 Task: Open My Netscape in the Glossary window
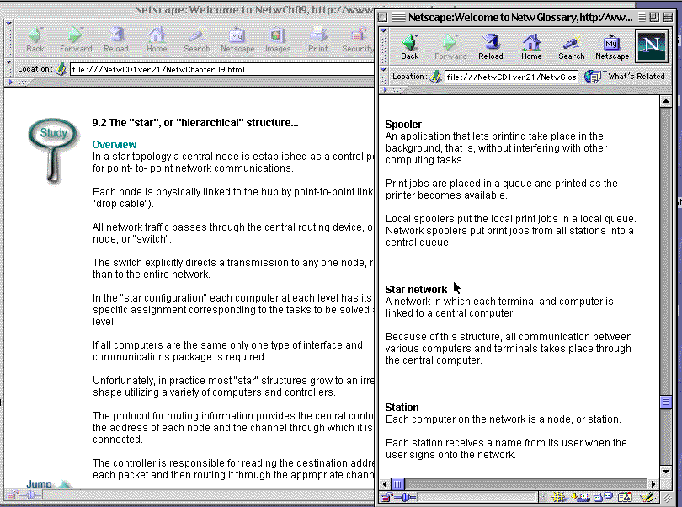[x=612, y=47]
